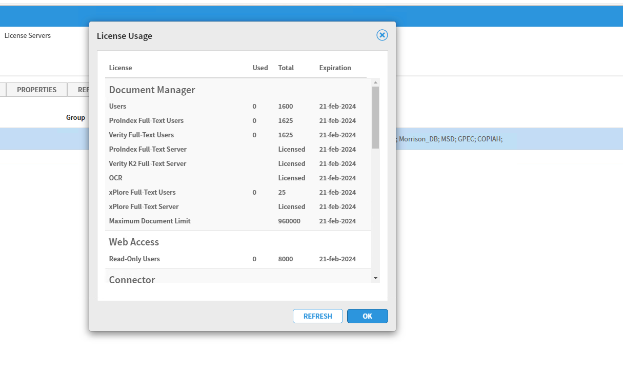
Task: Click Licensed status in the OCR row
Action: click(292, 178)
